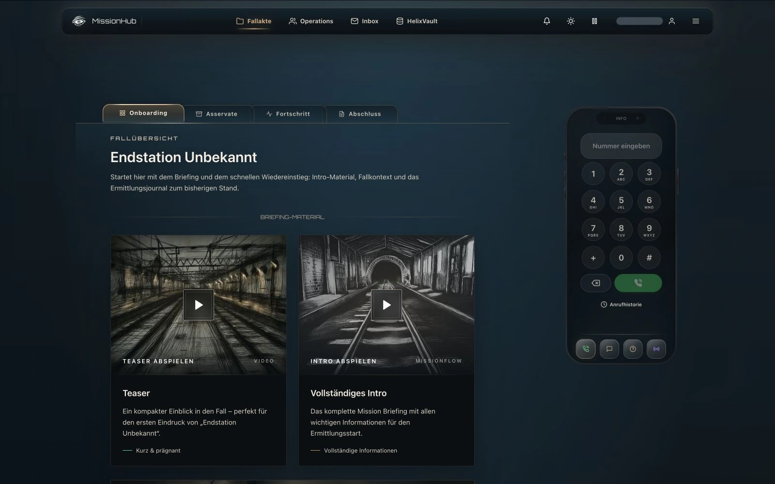Open the radio broadcast icon in phone dock

(656, 348)
